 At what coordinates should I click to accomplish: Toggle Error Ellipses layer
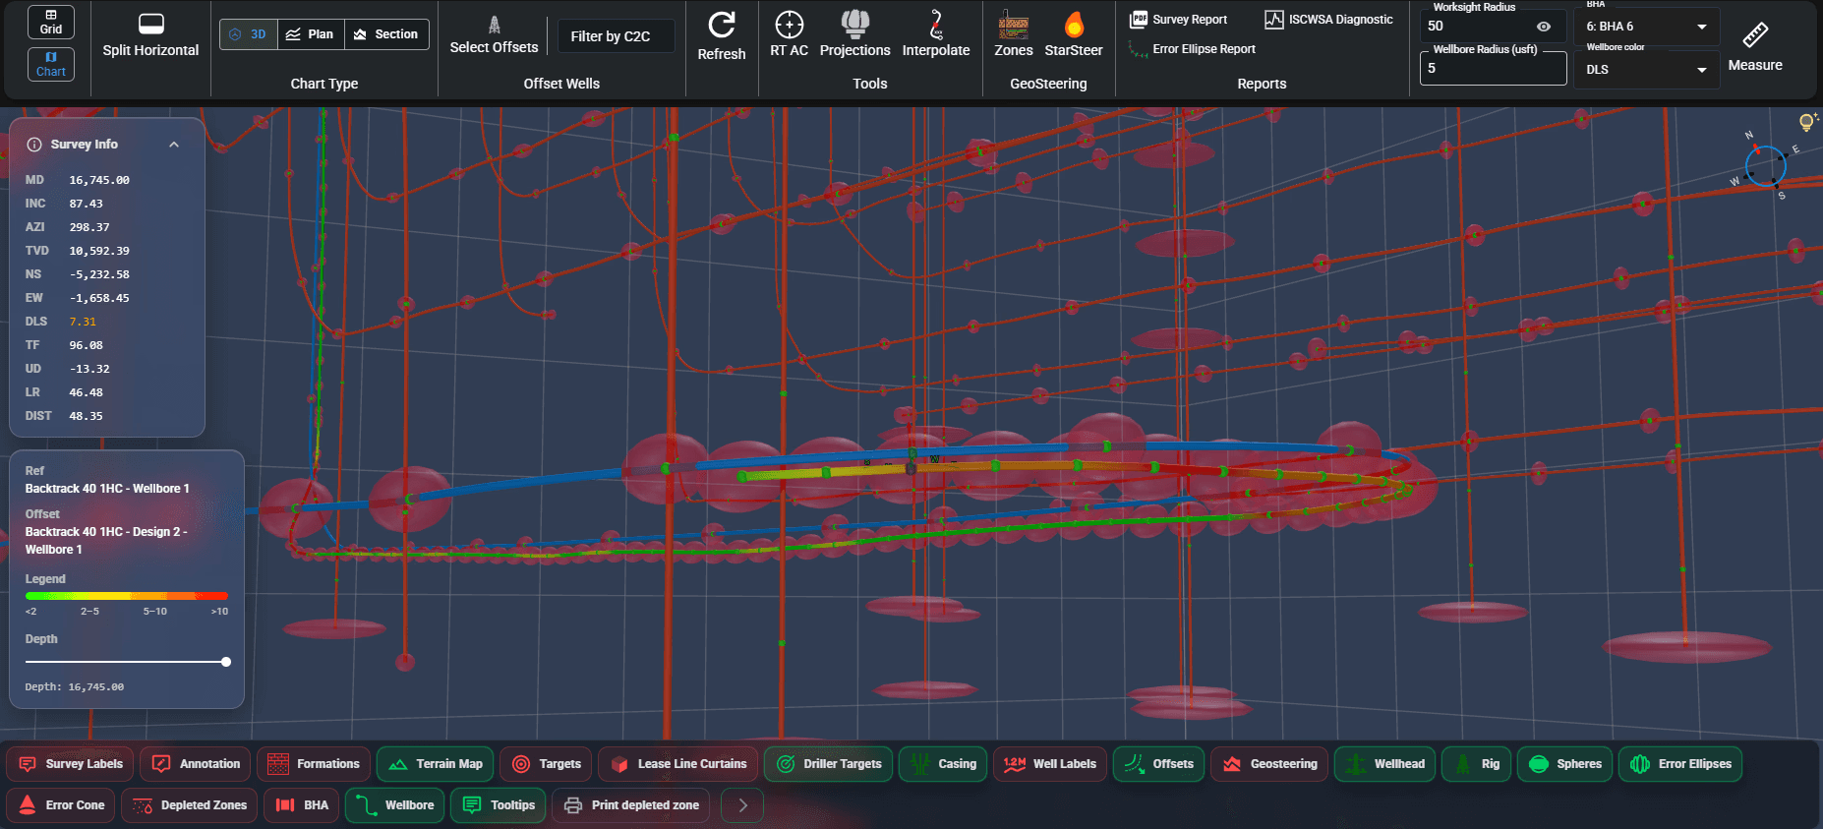pos(1680,764)
